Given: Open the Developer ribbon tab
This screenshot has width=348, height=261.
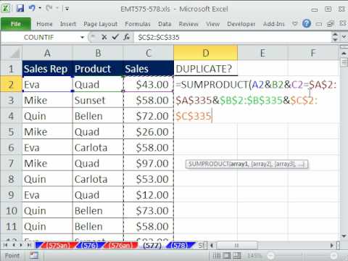Looking at the screenshot, I should click(x=241, y=24).
